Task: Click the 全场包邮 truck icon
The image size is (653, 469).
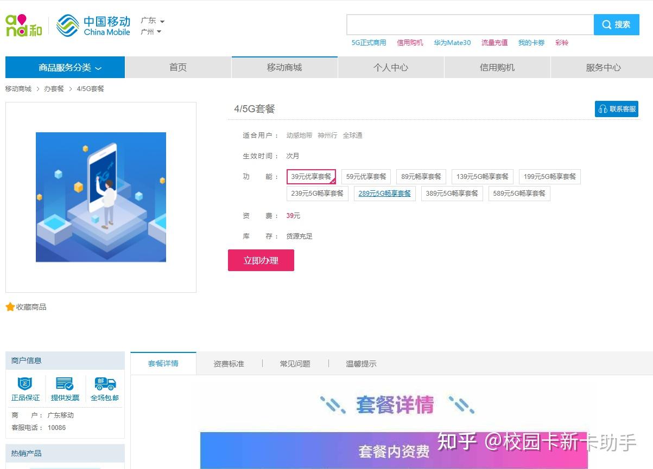Action: coord(105,384)
